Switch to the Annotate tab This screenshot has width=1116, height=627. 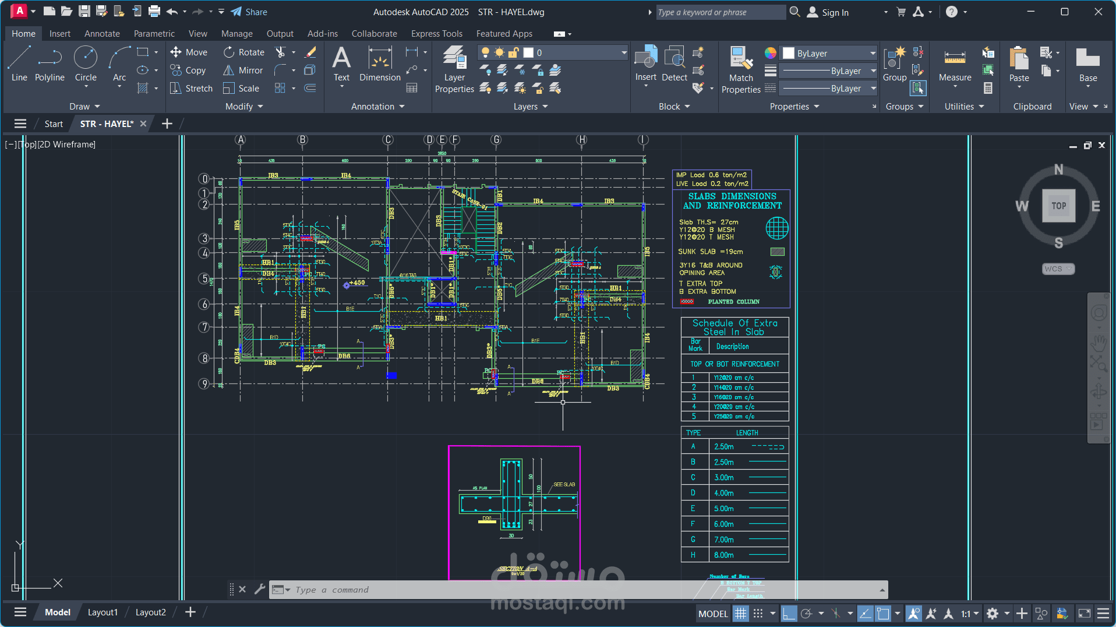coord(102,34)
